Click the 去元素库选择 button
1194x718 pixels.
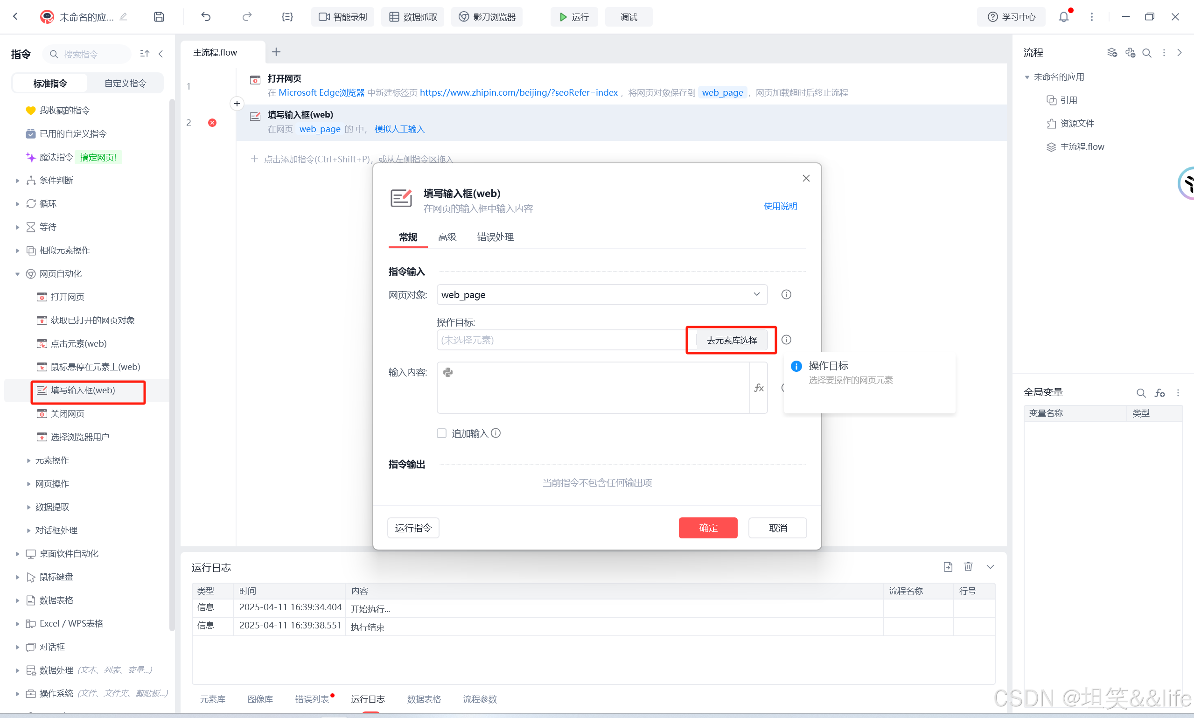coord(732,340)
